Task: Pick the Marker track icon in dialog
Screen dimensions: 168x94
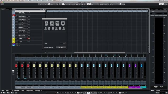Action: pyautogui.click(x=56, y=28)
